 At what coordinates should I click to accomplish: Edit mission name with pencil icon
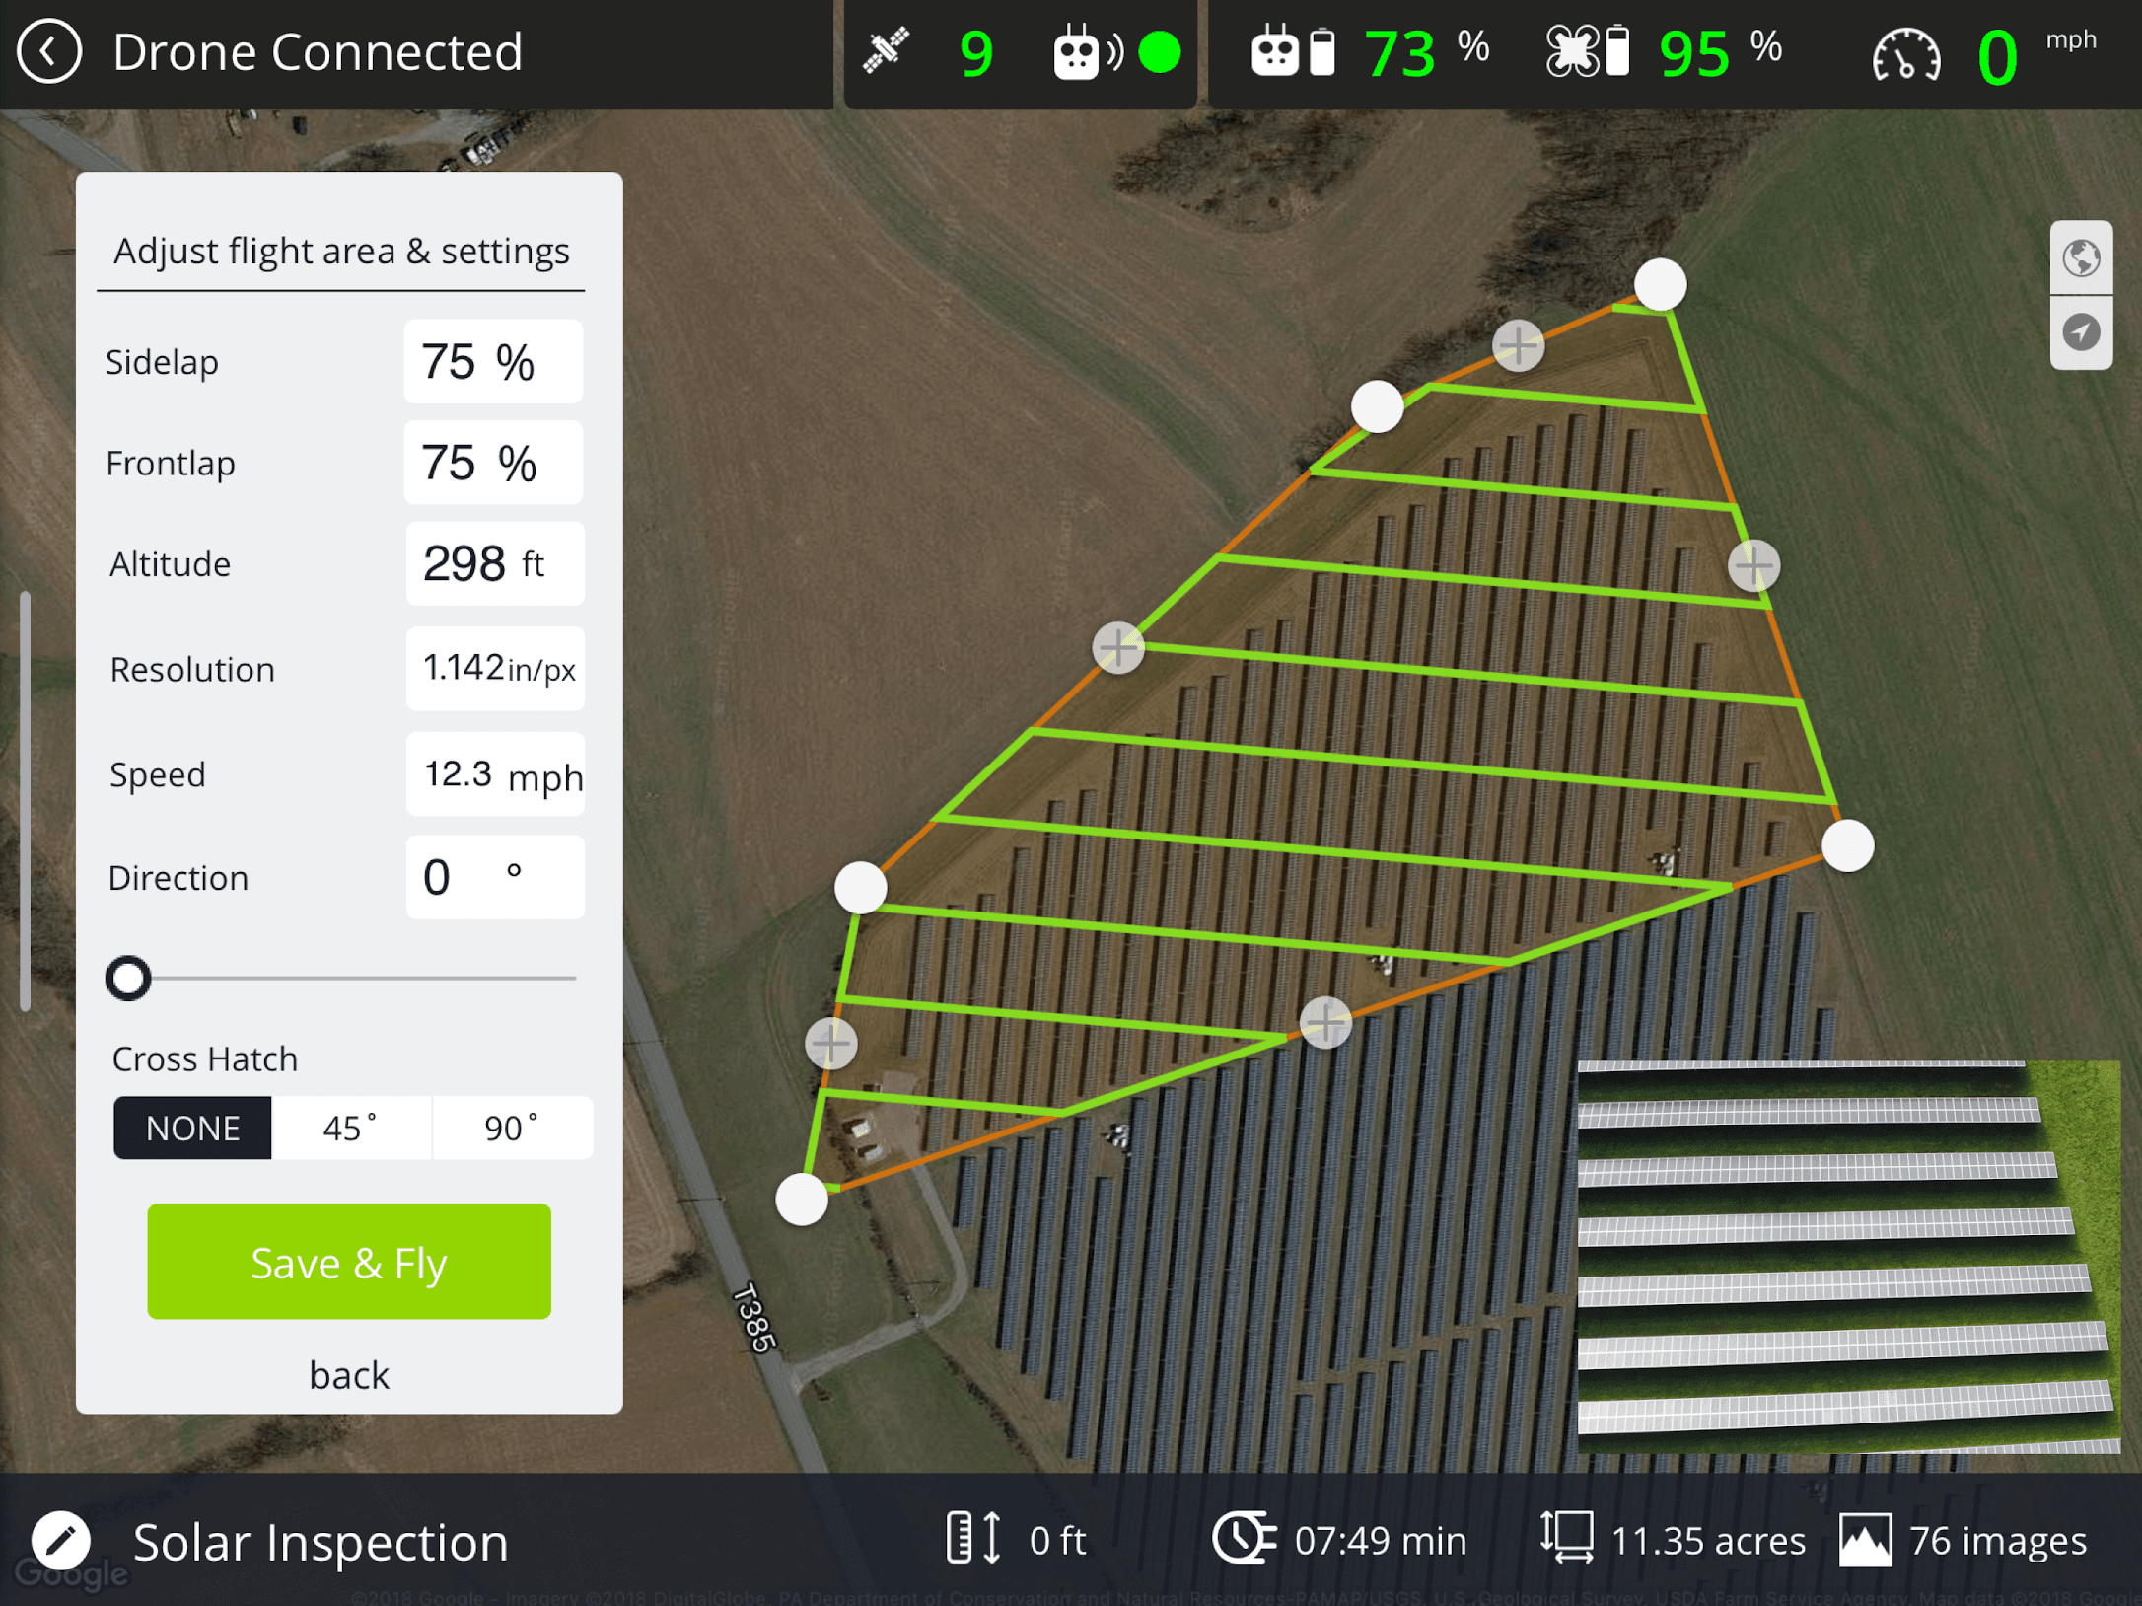pyautogui.click(x=61, y=1540)
